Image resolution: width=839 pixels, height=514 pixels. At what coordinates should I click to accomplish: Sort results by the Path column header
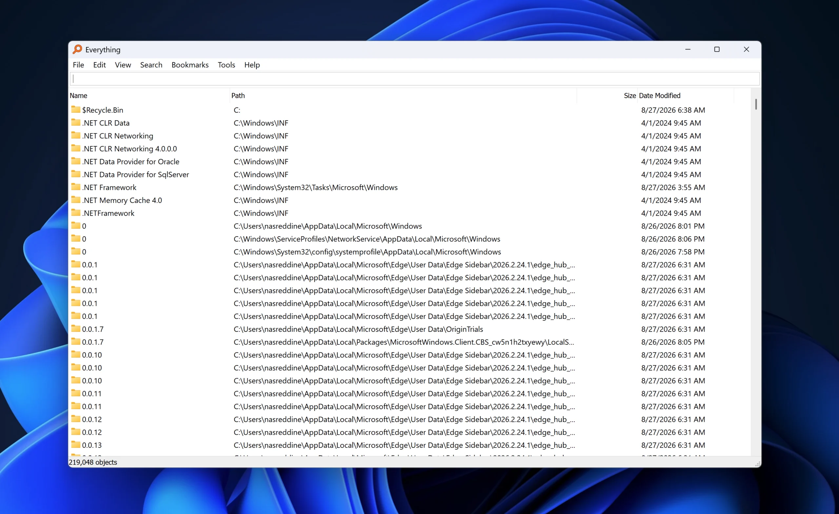[403, 96]
